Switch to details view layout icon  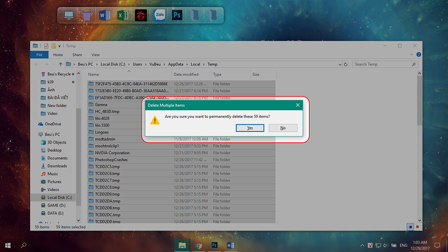pos(410,227)
